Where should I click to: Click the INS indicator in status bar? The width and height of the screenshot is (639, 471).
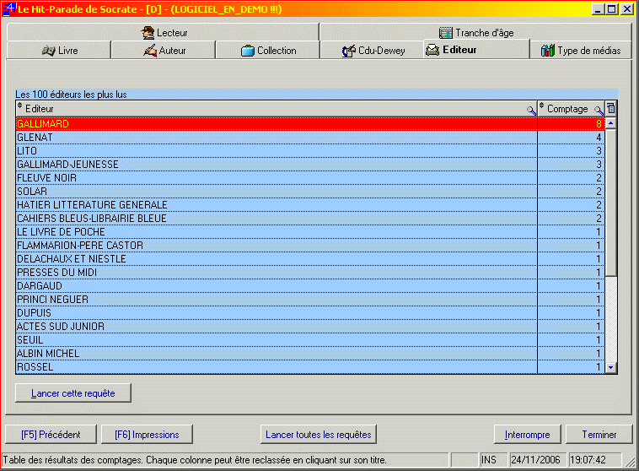coord(492,460)
